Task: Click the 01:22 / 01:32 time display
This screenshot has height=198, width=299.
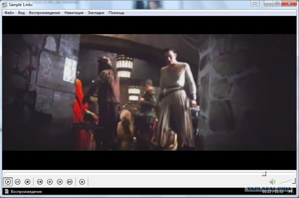Action: pos(273,192)
